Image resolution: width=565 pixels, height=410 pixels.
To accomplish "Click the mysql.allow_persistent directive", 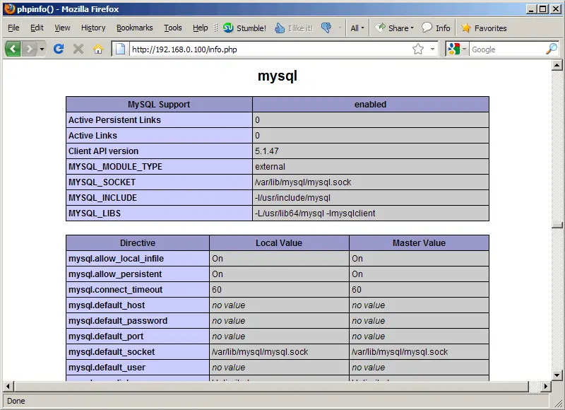I will [115, 274].
